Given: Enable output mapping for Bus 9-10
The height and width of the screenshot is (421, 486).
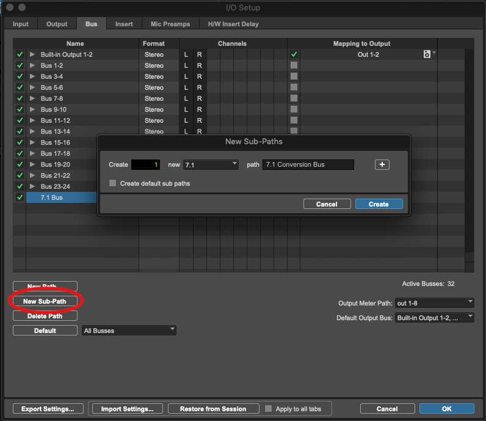Looking at the screenshot, I should pos(294,109).
